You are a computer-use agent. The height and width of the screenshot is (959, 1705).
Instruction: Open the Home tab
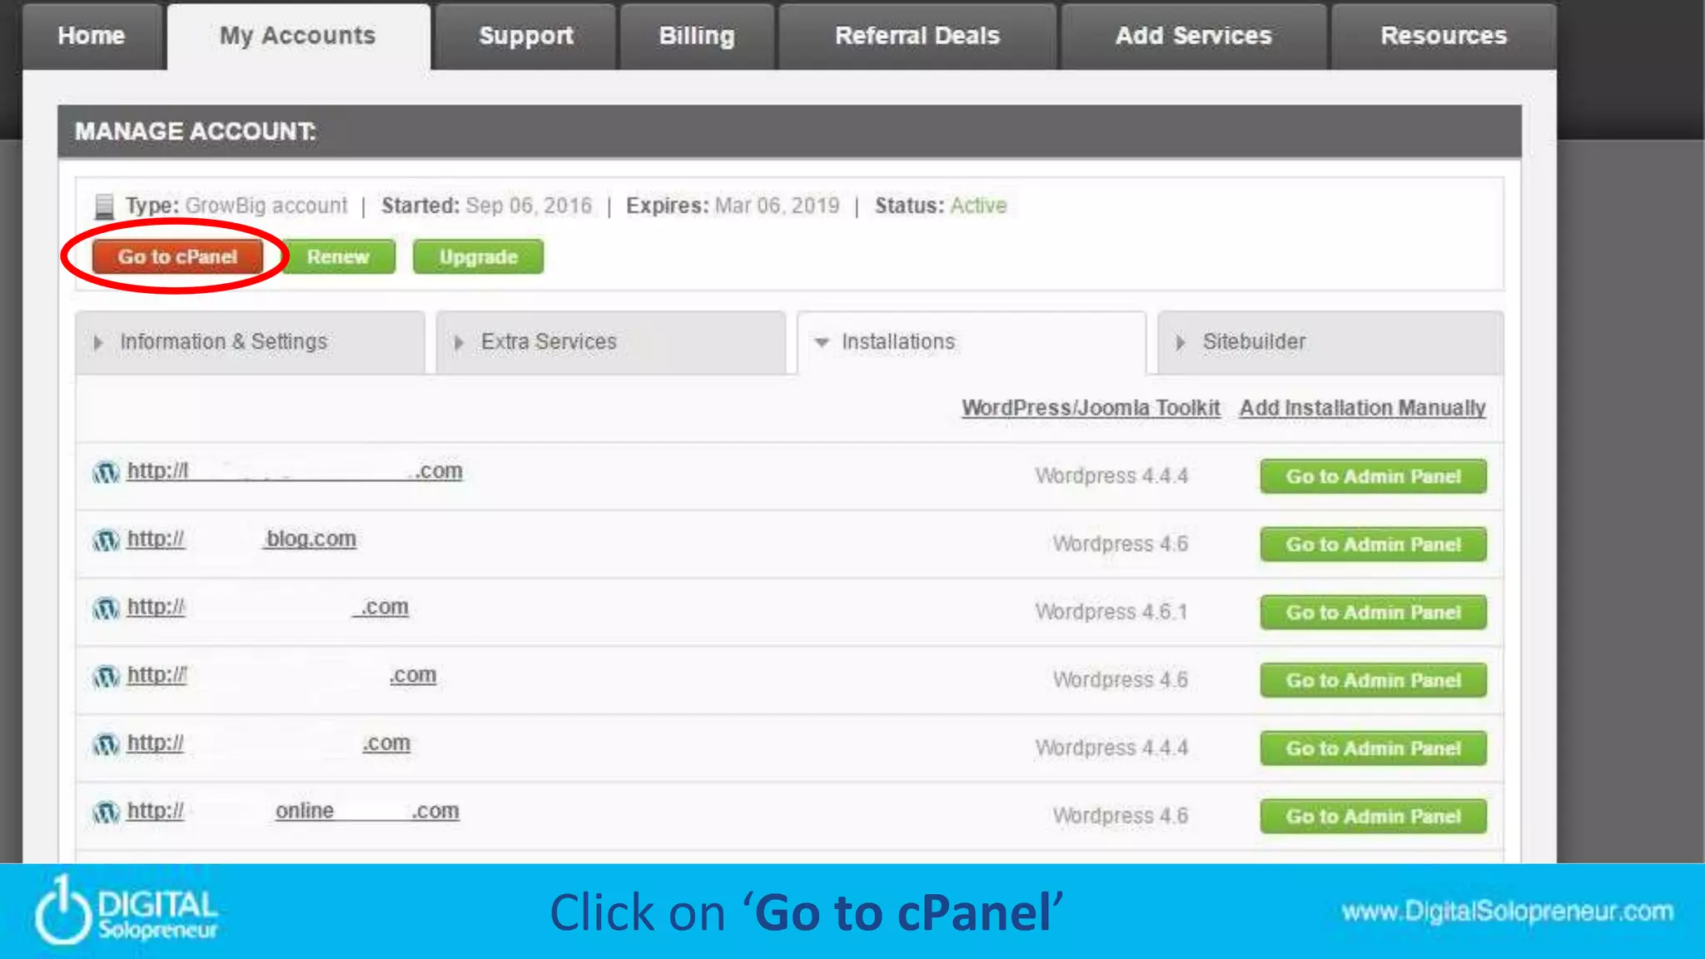click(x=92, y=36)
